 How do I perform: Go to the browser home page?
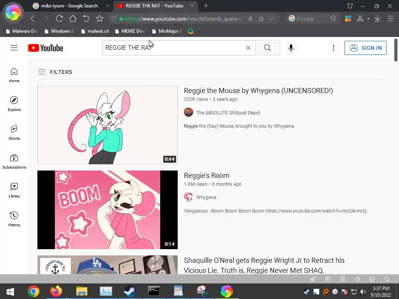pyautogui.click(x=73, y=19)
